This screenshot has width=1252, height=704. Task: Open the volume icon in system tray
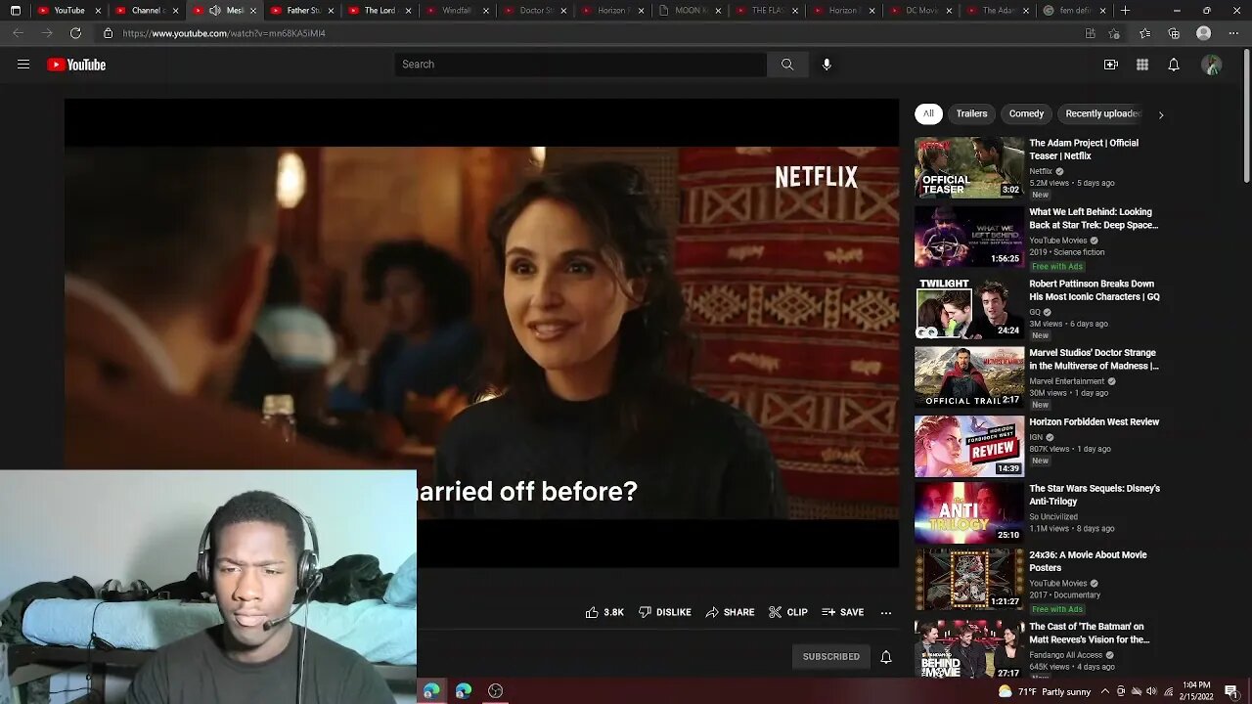click(1151, 691)
